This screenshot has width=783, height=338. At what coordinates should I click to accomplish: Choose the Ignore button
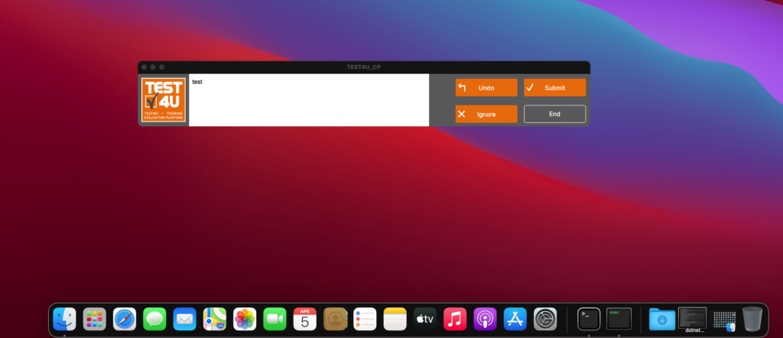[486, 114]
